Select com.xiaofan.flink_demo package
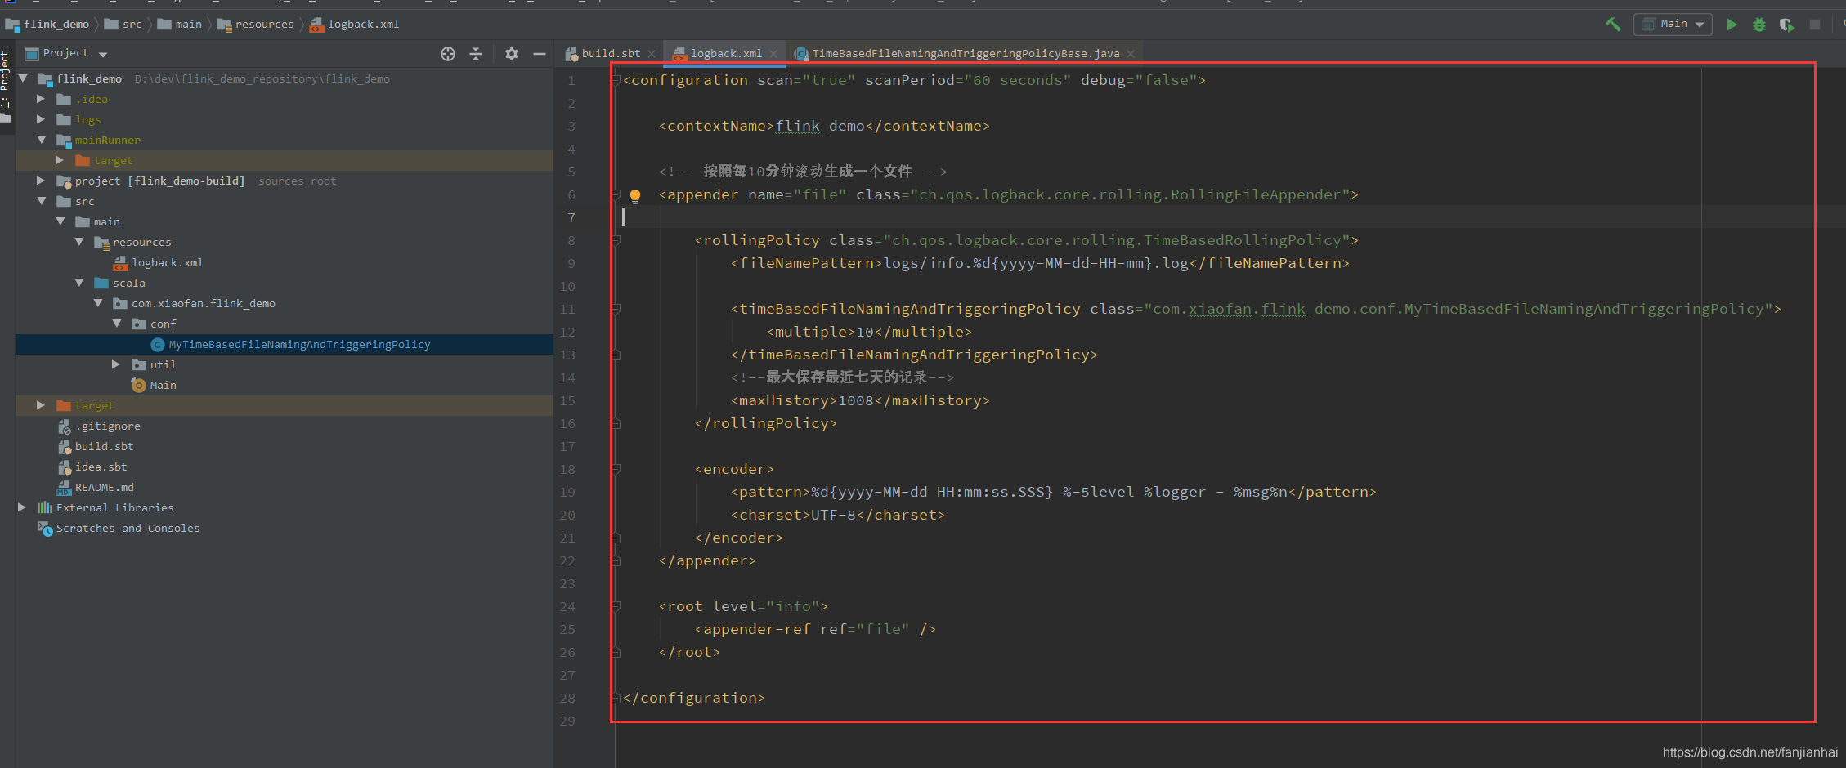Image resolution: width=1846 pixels, height=768 pixels. [203, 304]
